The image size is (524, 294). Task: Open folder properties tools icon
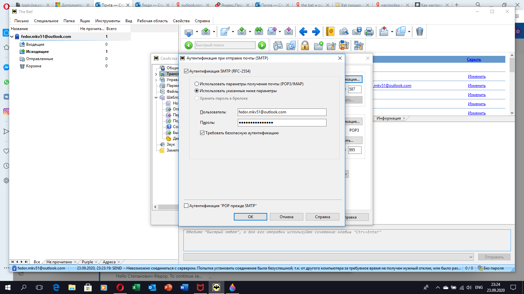coord(331,45)
